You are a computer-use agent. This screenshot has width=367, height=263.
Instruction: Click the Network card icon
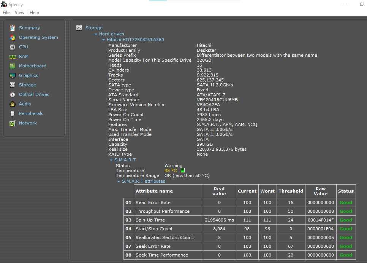[x=13, y=123]
